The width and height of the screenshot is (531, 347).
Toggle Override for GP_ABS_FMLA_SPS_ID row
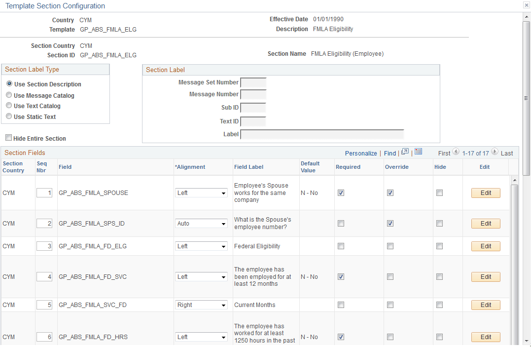pos(390,224)
